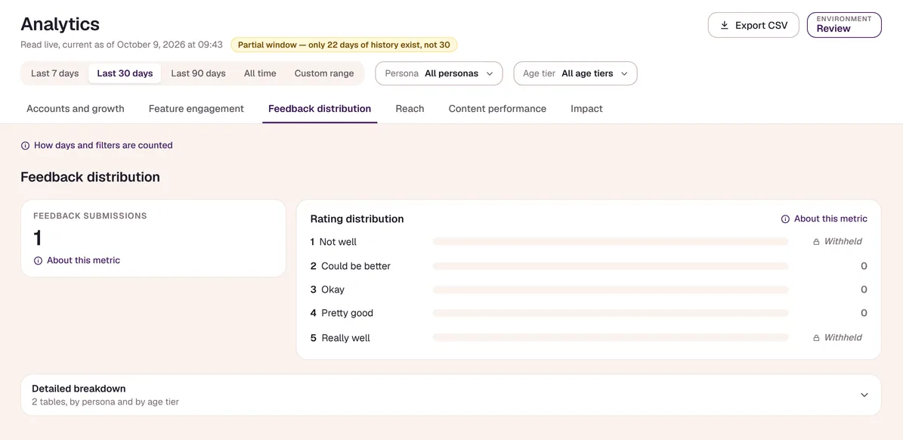Click the download icon in Export CSV
Screen dimensions: 903x440
pyautogui.click(x=725, y=26)
